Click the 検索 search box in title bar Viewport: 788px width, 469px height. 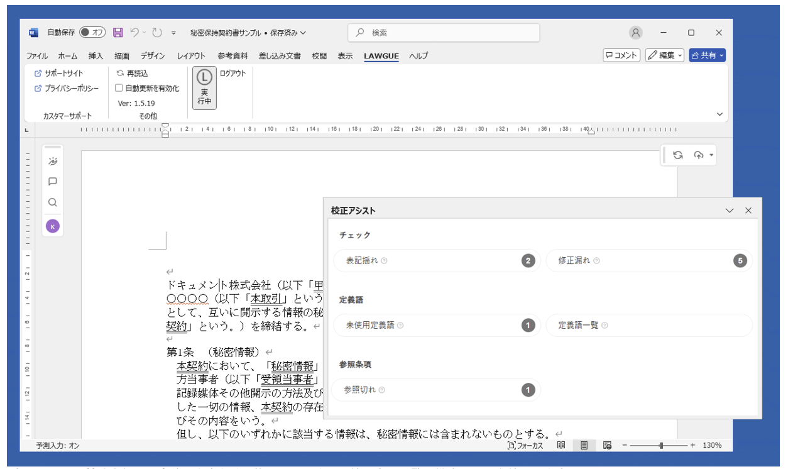pyautogui.click(x=444, y=33)
